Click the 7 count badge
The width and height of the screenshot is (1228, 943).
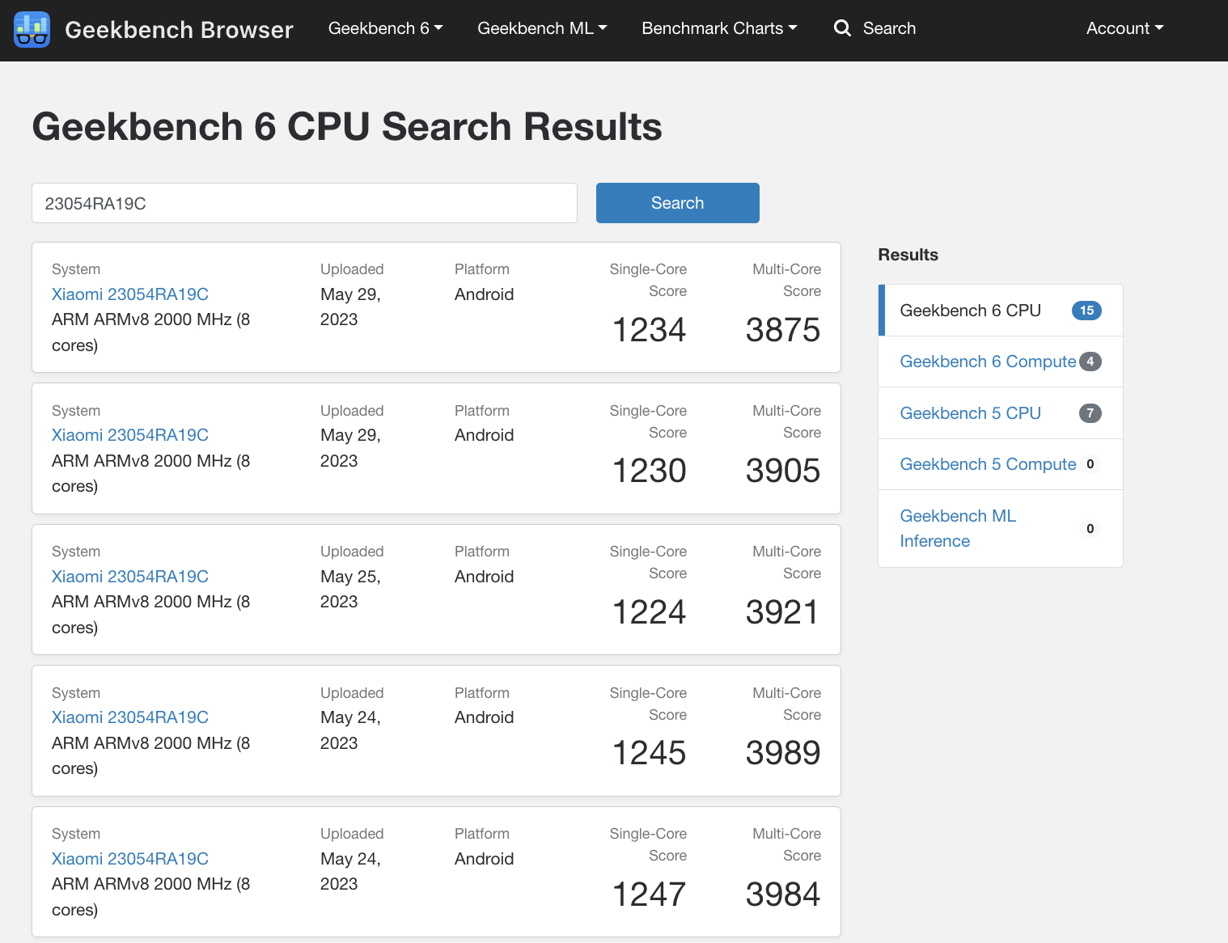pyautogui.click(x=1090, y=413)
